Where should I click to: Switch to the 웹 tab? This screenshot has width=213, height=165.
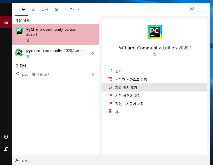point(56,9)
